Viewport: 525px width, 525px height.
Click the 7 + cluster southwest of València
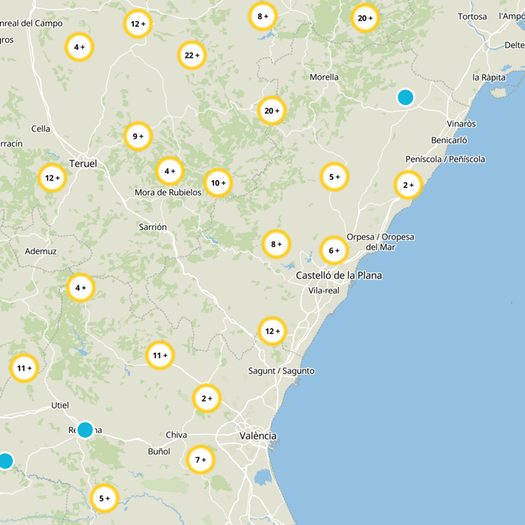[x=201, y=460]
